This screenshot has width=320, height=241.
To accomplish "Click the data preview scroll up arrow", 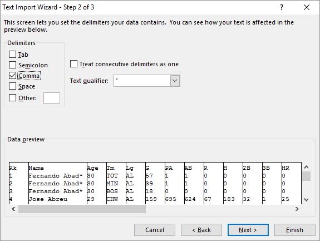I will (306, 167).
